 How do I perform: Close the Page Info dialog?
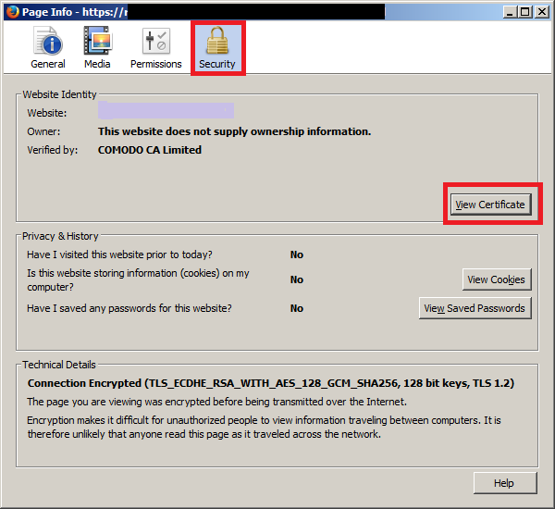coord(542,11)
